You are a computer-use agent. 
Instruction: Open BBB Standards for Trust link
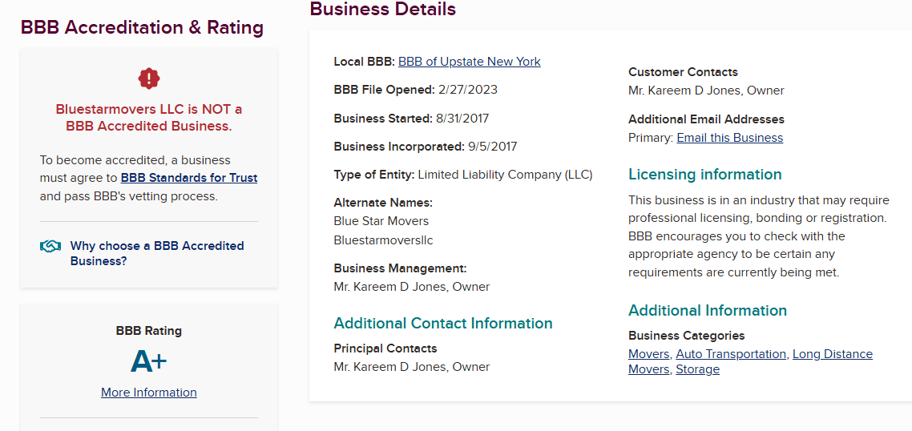tap(189, 178)
